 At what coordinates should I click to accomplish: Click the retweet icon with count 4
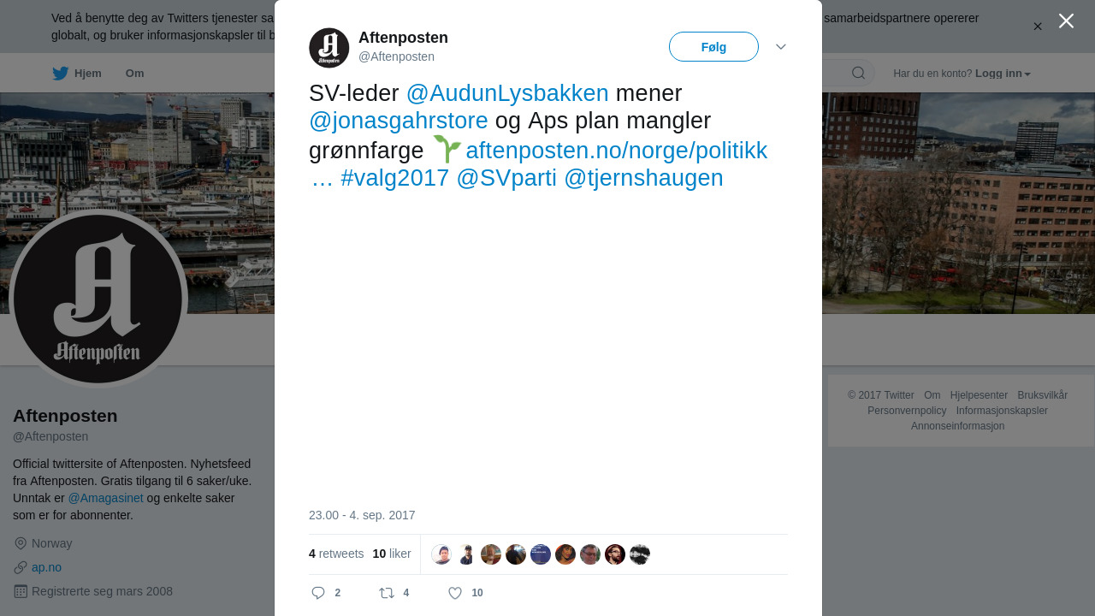(387, 593)
